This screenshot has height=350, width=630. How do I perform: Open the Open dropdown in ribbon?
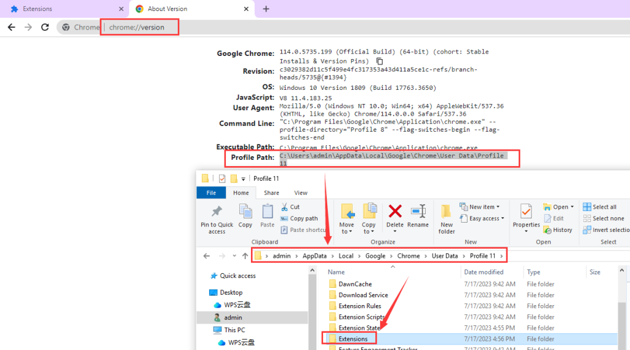[559, 207]
